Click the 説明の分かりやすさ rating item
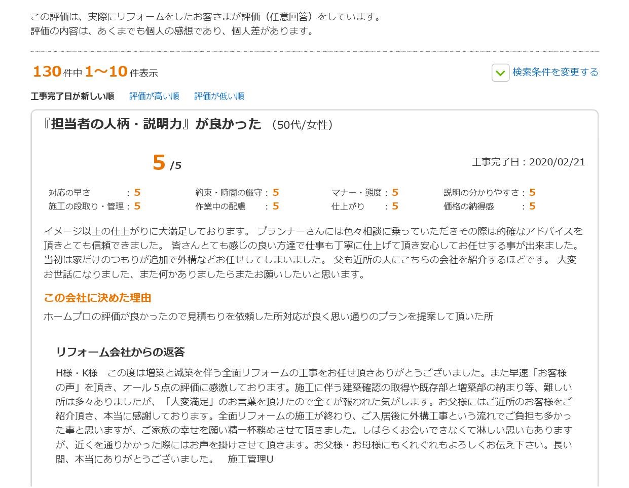This screenshot has width=629, height=488. click(489, 193)
